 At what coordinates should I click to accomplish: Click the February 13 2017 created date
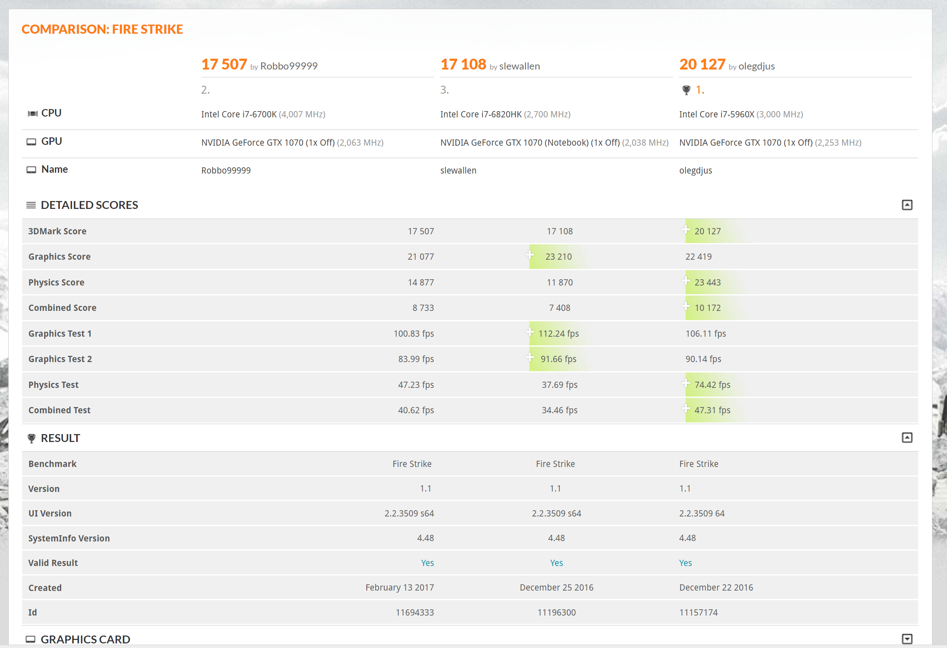400,588
